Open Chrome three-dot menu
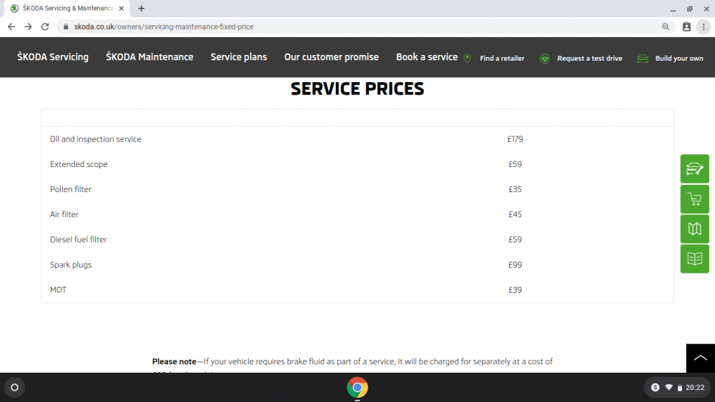Viewport: 715px width, 402px height. point(704,27)
